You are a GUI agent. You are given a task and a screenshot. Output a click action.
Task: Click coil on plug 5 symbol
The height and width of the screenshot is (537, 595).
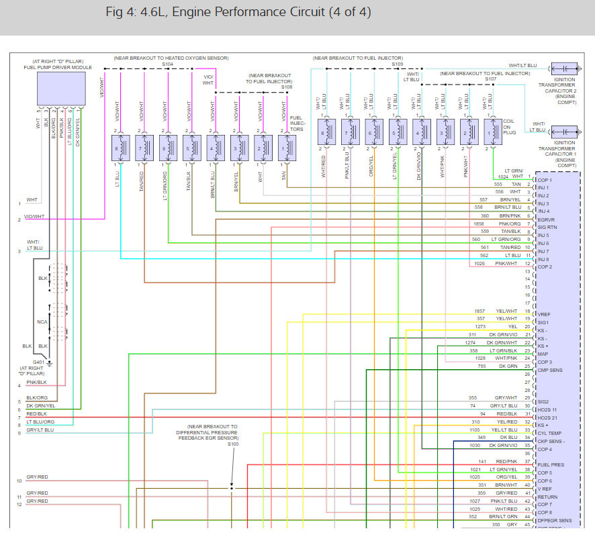(398, 132)
